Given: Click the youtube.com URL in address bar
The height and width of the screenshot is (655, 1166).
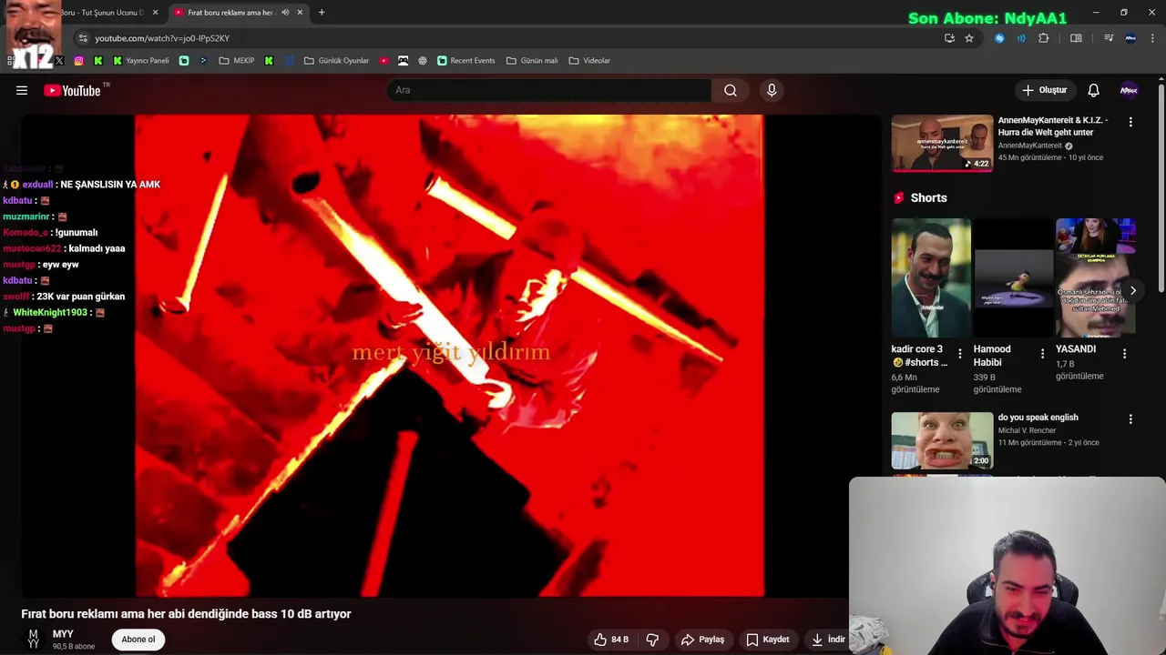Looking at the screenshot, I should (162, 38).
